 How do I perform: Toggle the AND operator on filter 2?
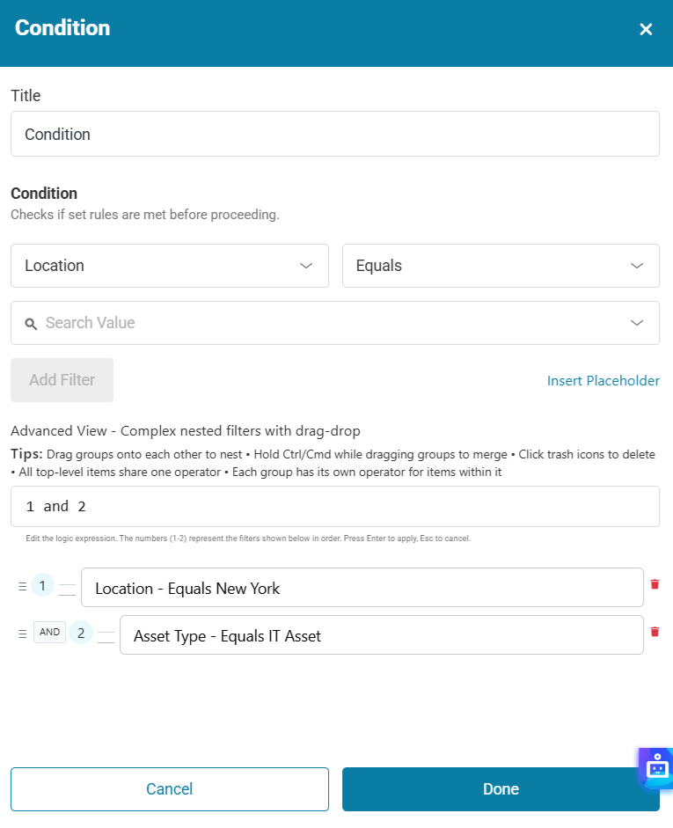click(50, 632)
